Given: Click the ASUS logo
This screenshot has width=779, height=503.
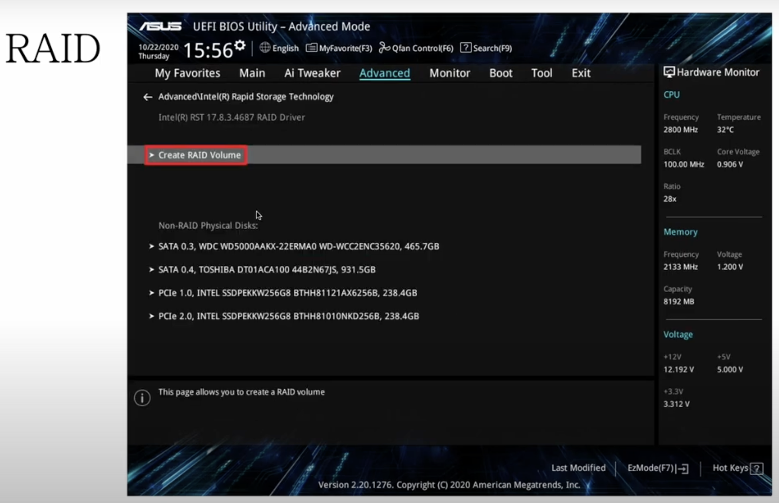Looking at the screenshot, I should [x=160, y=26].
